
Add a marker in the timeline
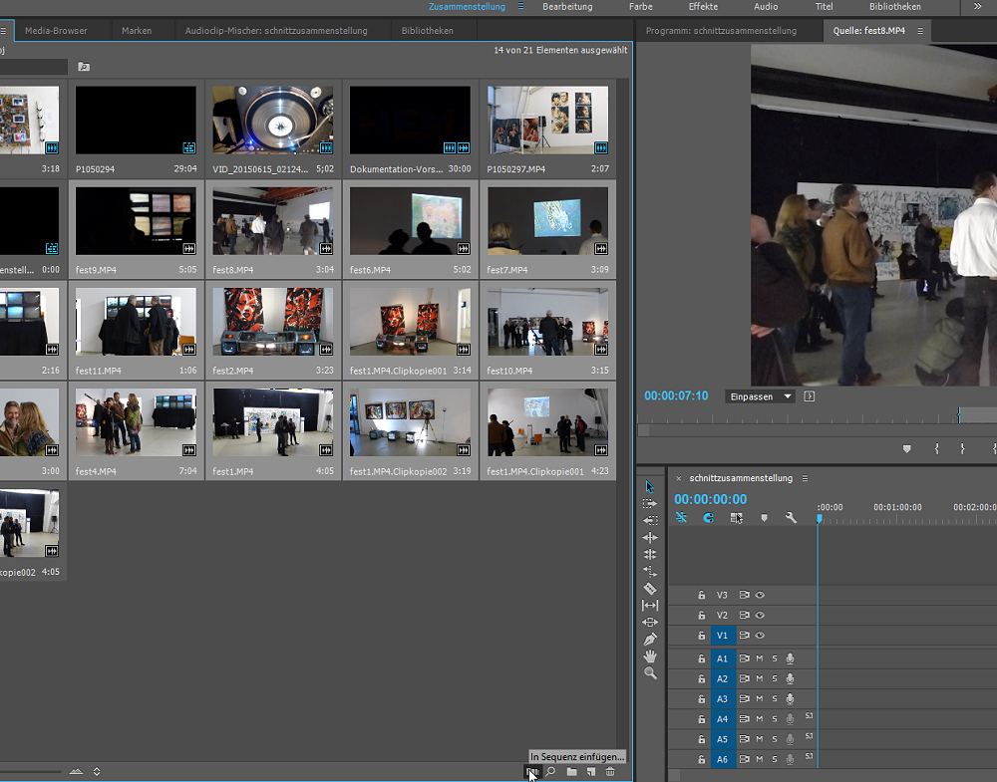point(765,518)
